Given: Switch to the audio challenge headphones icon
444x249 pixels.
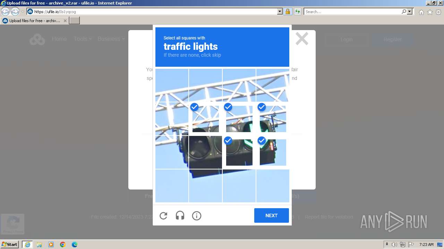Looking at the screenshot, I should (x=180, y=216).
